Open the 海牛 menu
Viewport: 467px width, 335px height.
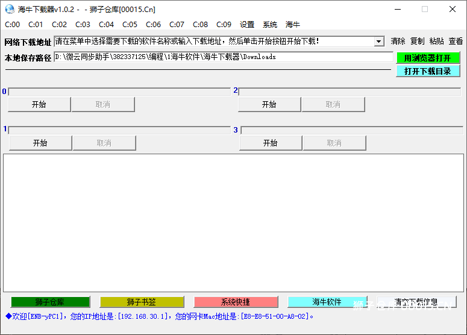(x=293, y=25)
